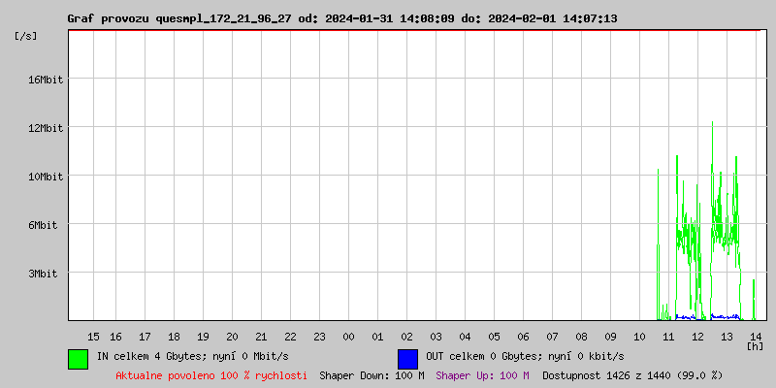
Task: Click the 10Mbit y-axis label
Action: click(45, 177)
